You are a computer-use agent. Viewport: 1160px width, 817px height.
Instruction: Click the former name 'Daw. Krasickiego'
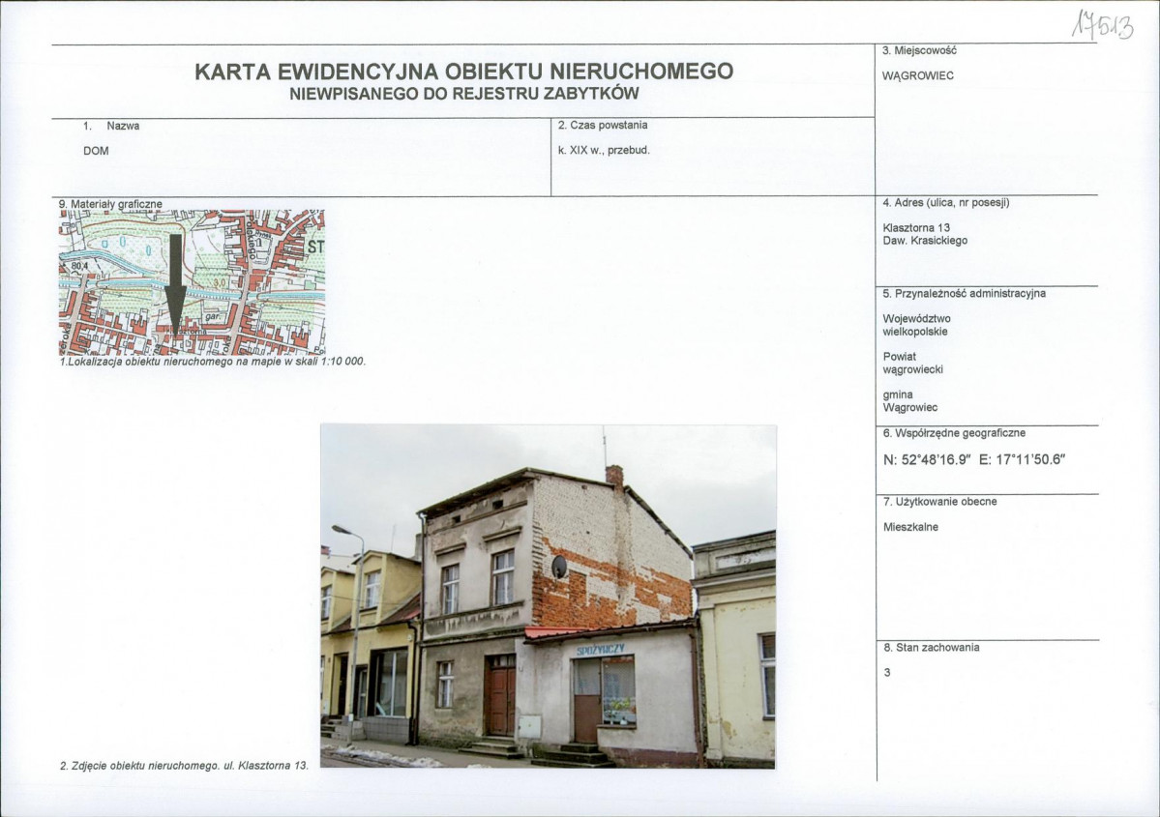tap(925, 241)
